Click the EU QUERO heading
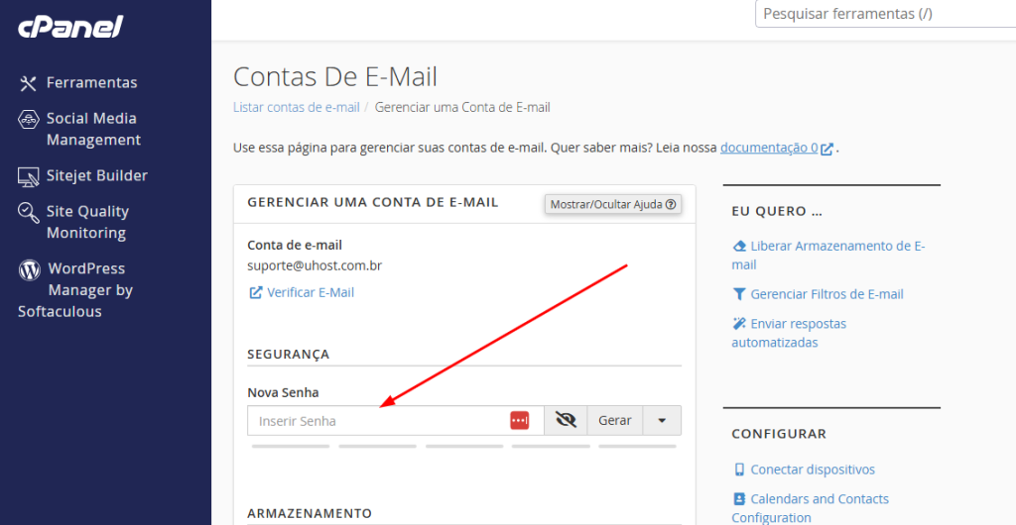1016x525 pixels. [x=778, y=211]
